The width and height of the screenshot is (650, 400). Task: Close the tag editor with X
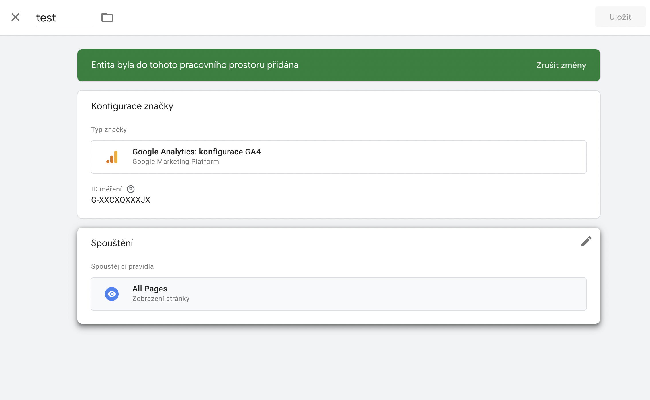click(15, 17)
